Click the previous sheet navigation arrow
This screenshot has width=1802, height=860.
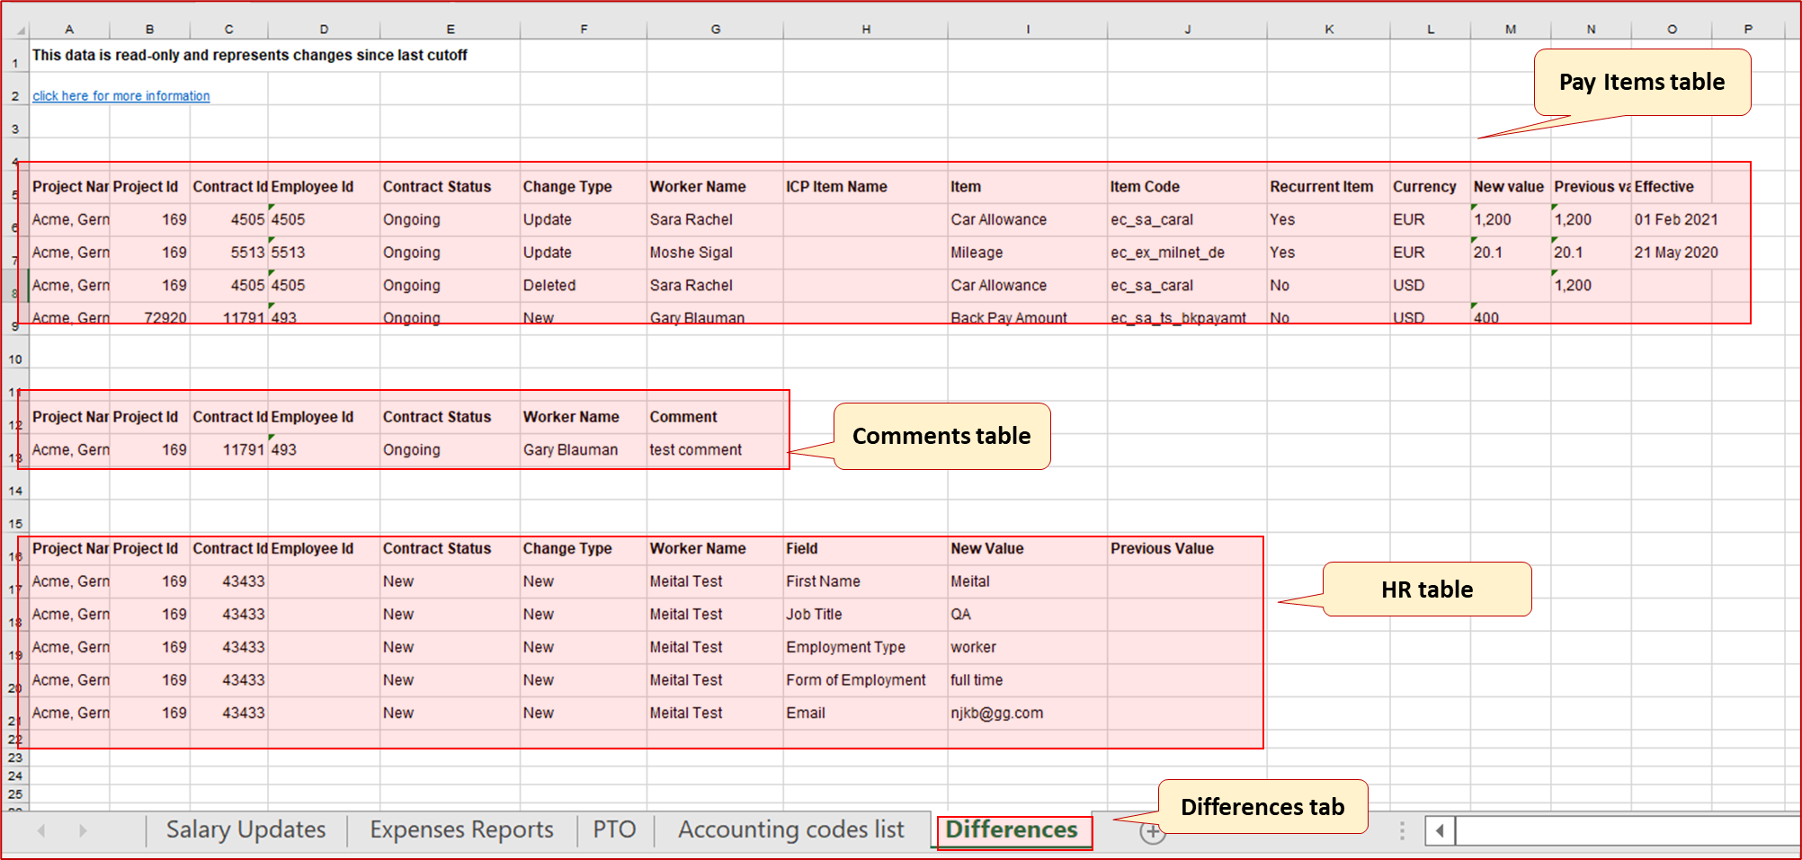[41, 830]
